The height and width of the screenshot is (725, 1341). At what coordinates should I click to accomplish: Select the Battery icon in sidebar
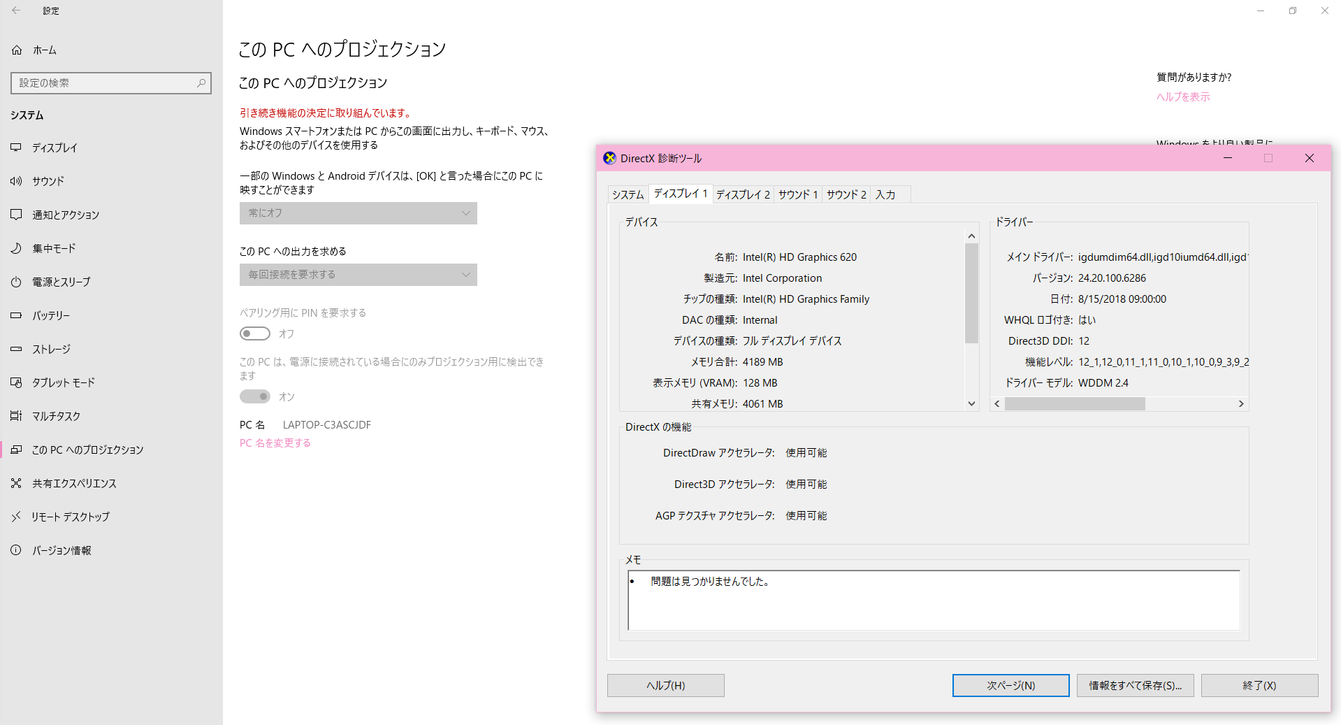[x=16, y=315]
